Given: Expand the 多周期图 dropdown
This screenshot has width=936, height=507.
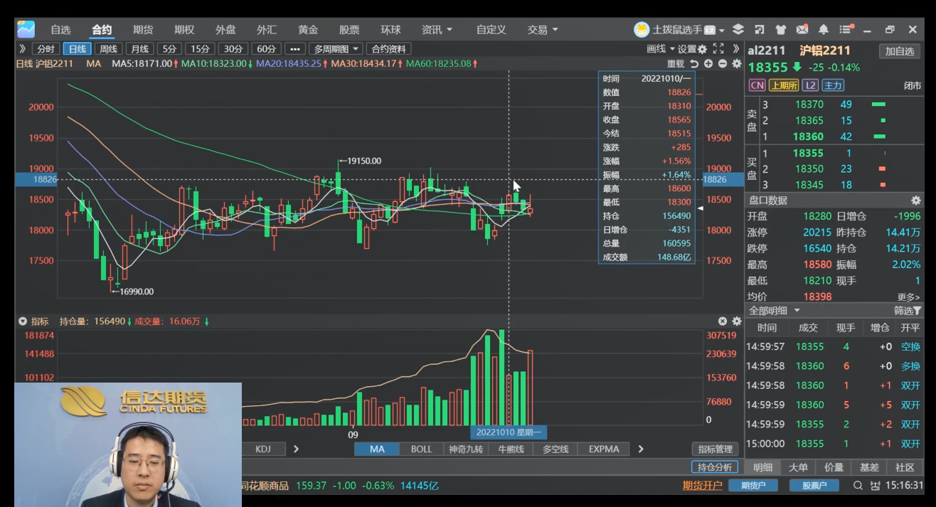Looking at the screenshot, I should [336, 49].
